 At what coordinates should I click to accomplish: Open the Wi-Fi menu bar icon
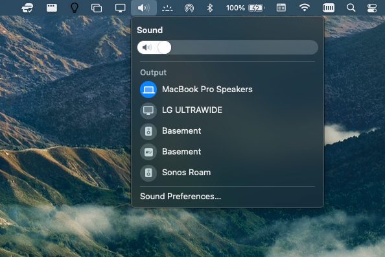(x=305, y=8)
